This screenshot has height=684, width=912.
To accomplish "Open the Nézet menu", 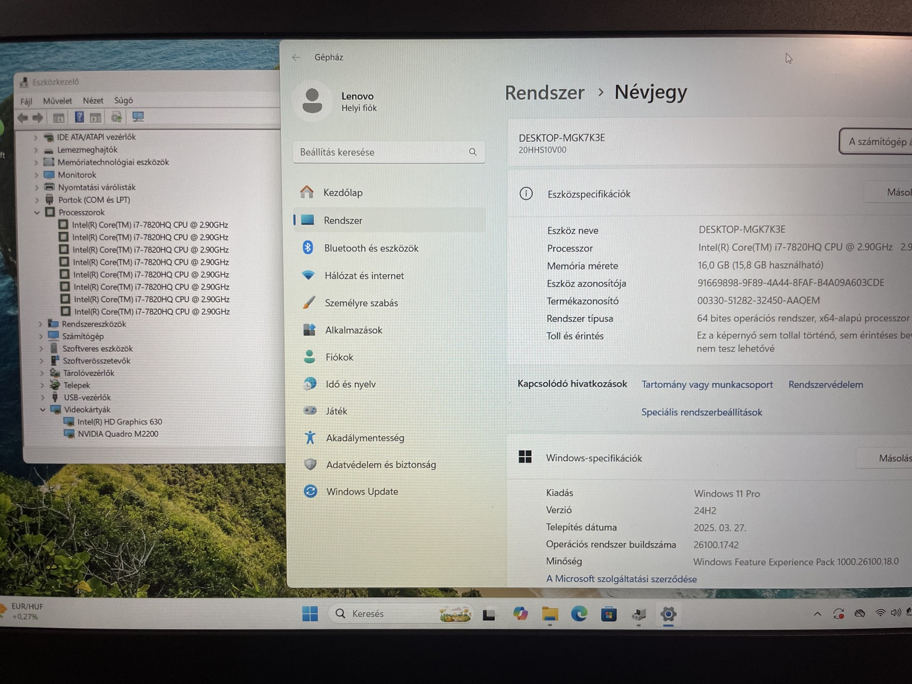I will point(93,101).
